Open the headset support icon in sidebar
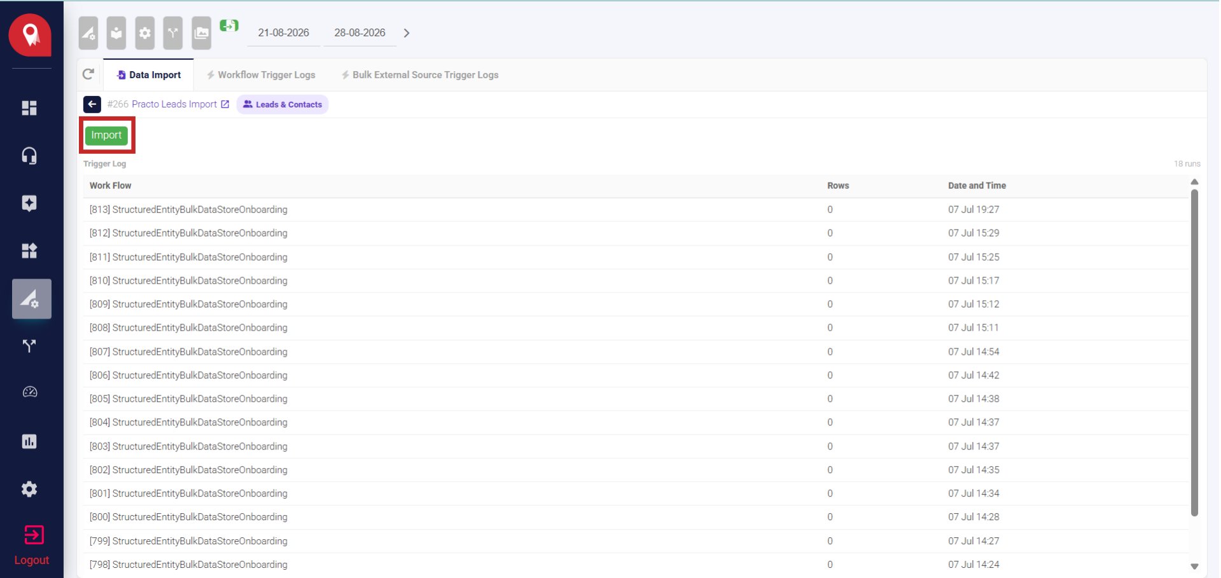The image size is (1221, 578). [x=29, y=156]
